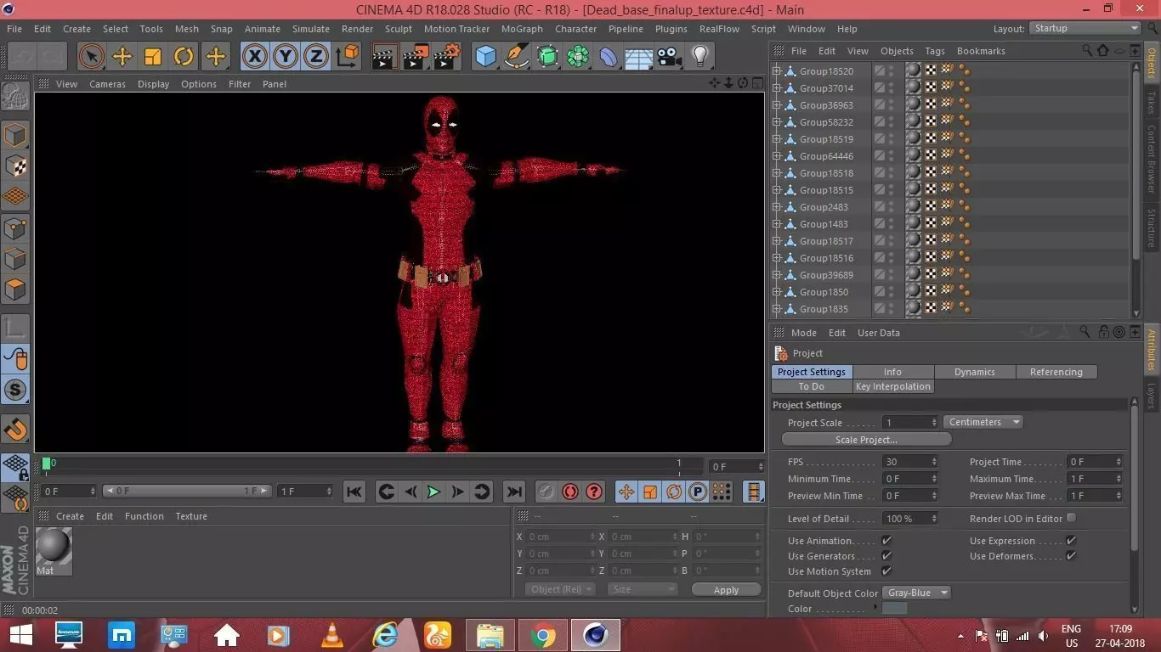Toggle layer square for Group18520
This screenshot has height=652, width=1161.
point(879,71)
